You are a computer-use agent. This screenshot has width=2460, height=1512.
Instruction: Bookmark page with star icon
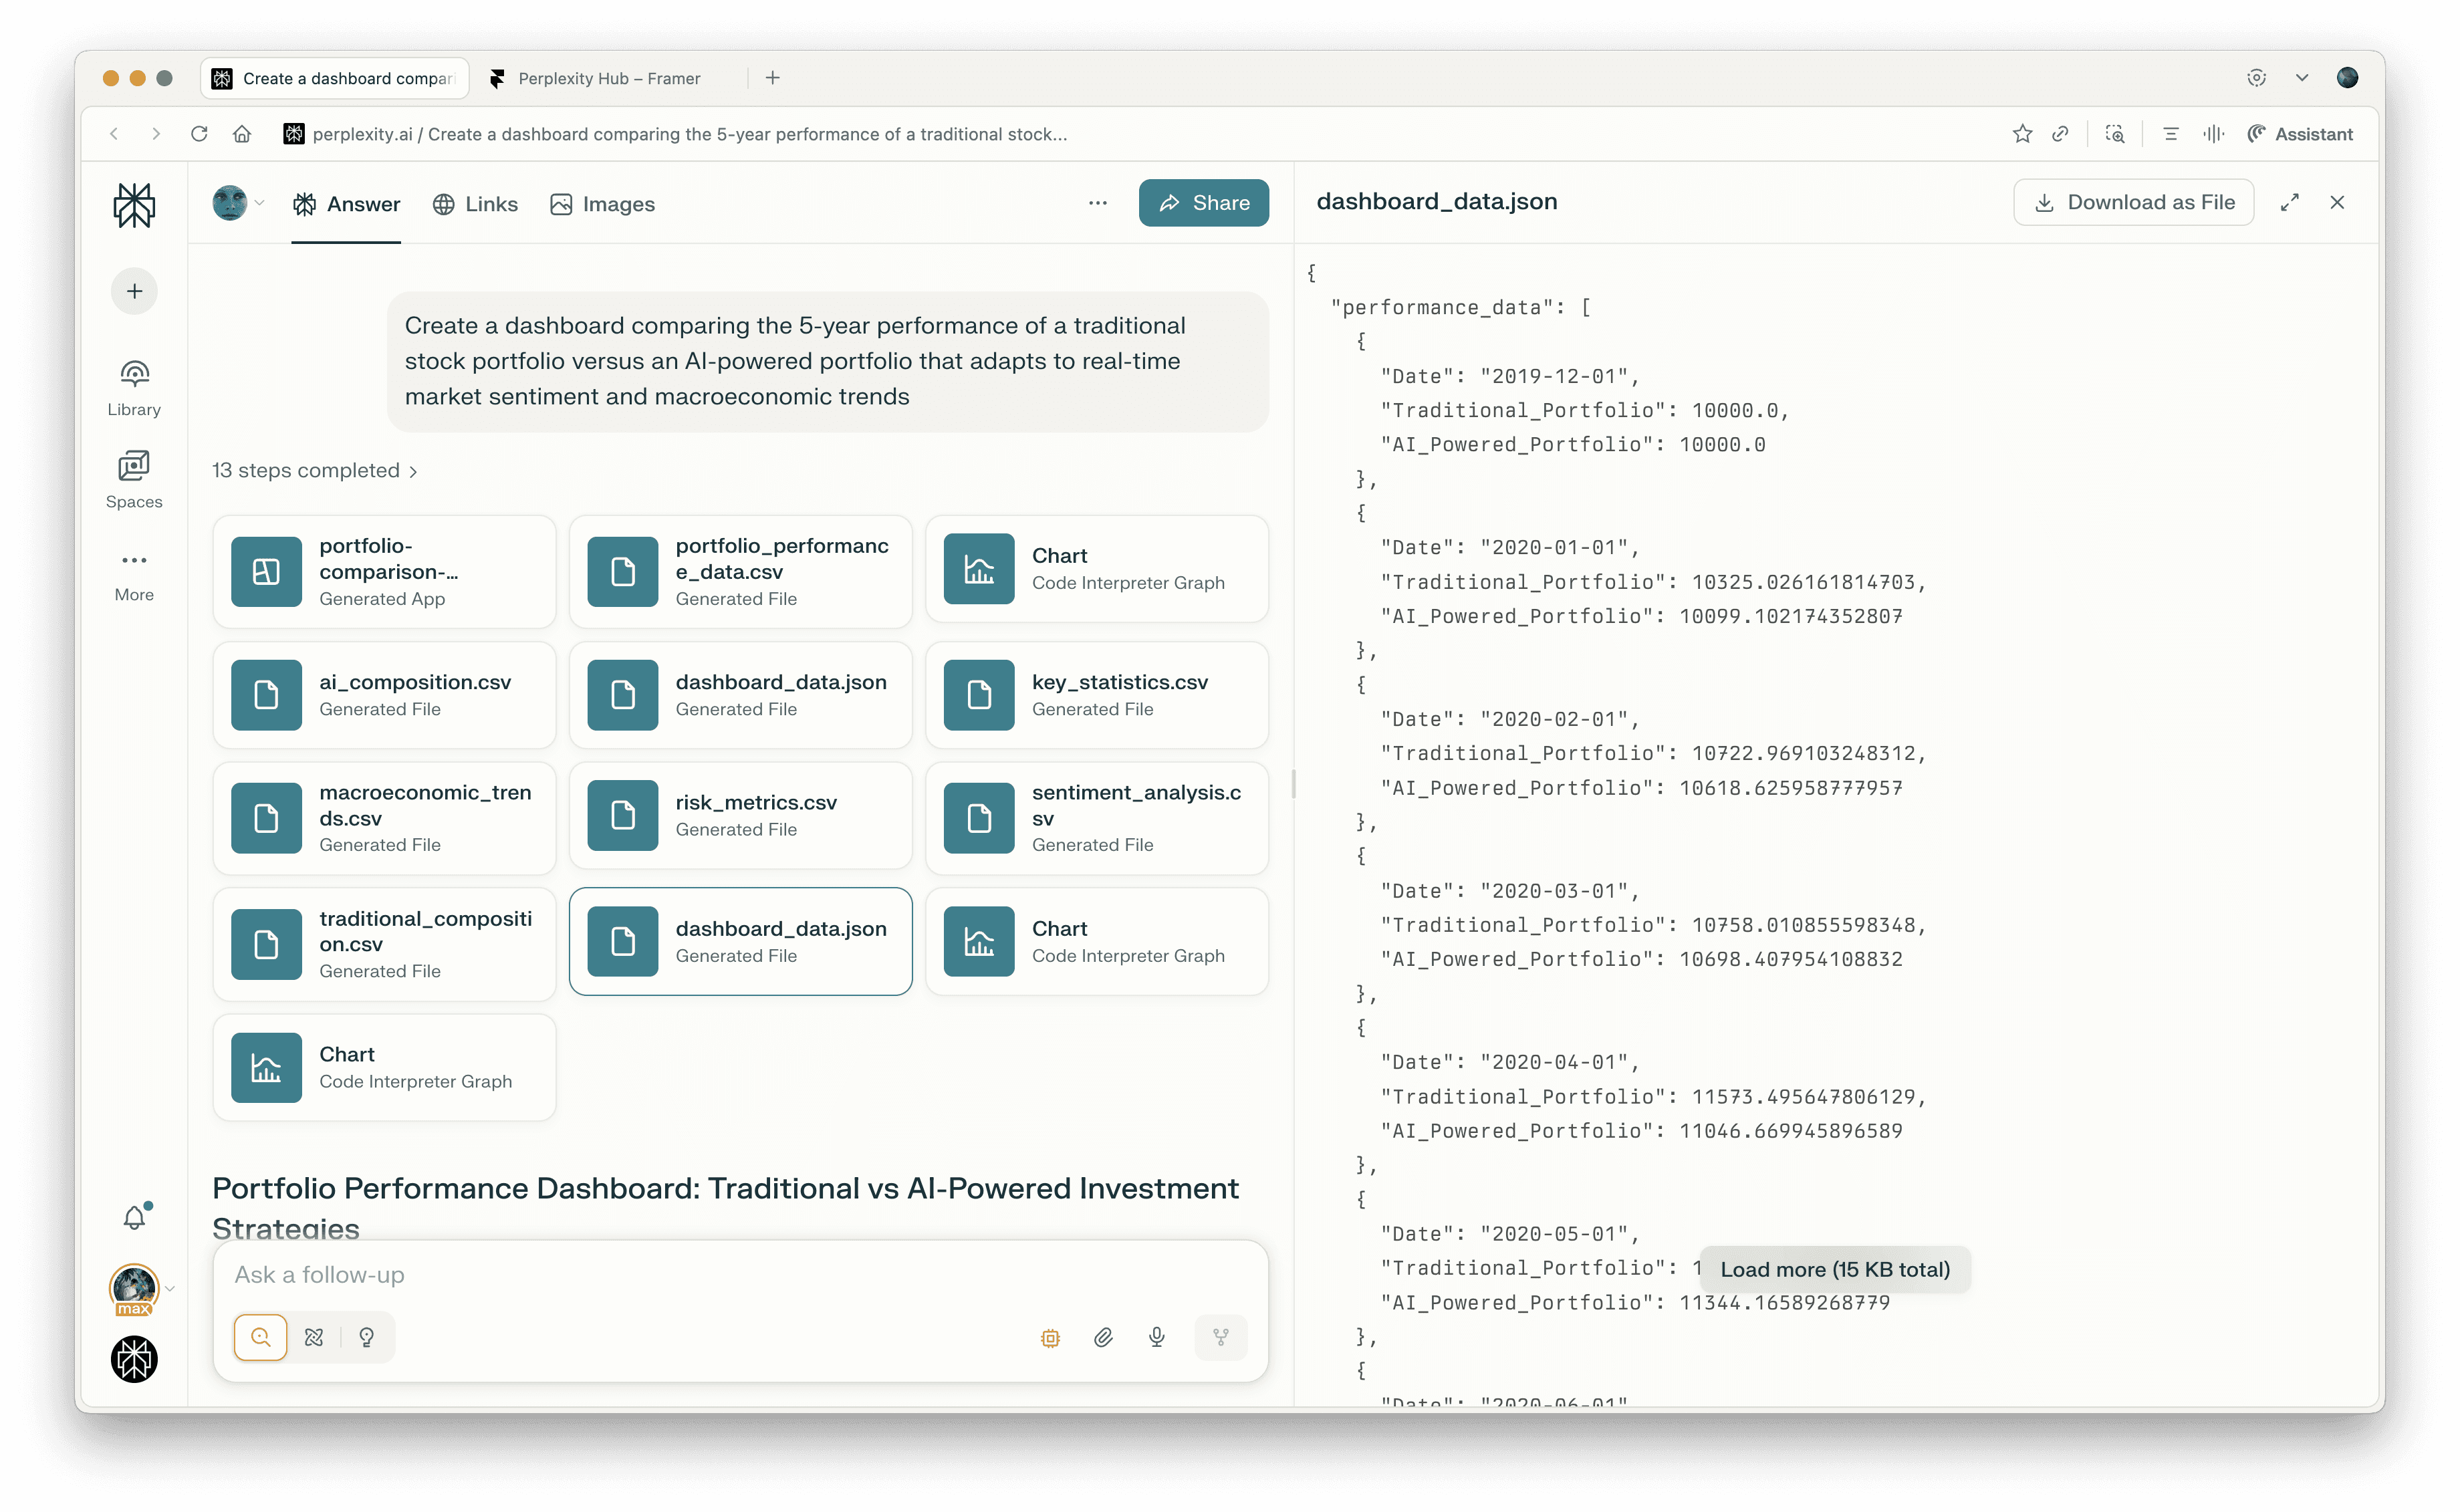(2022, 134)
